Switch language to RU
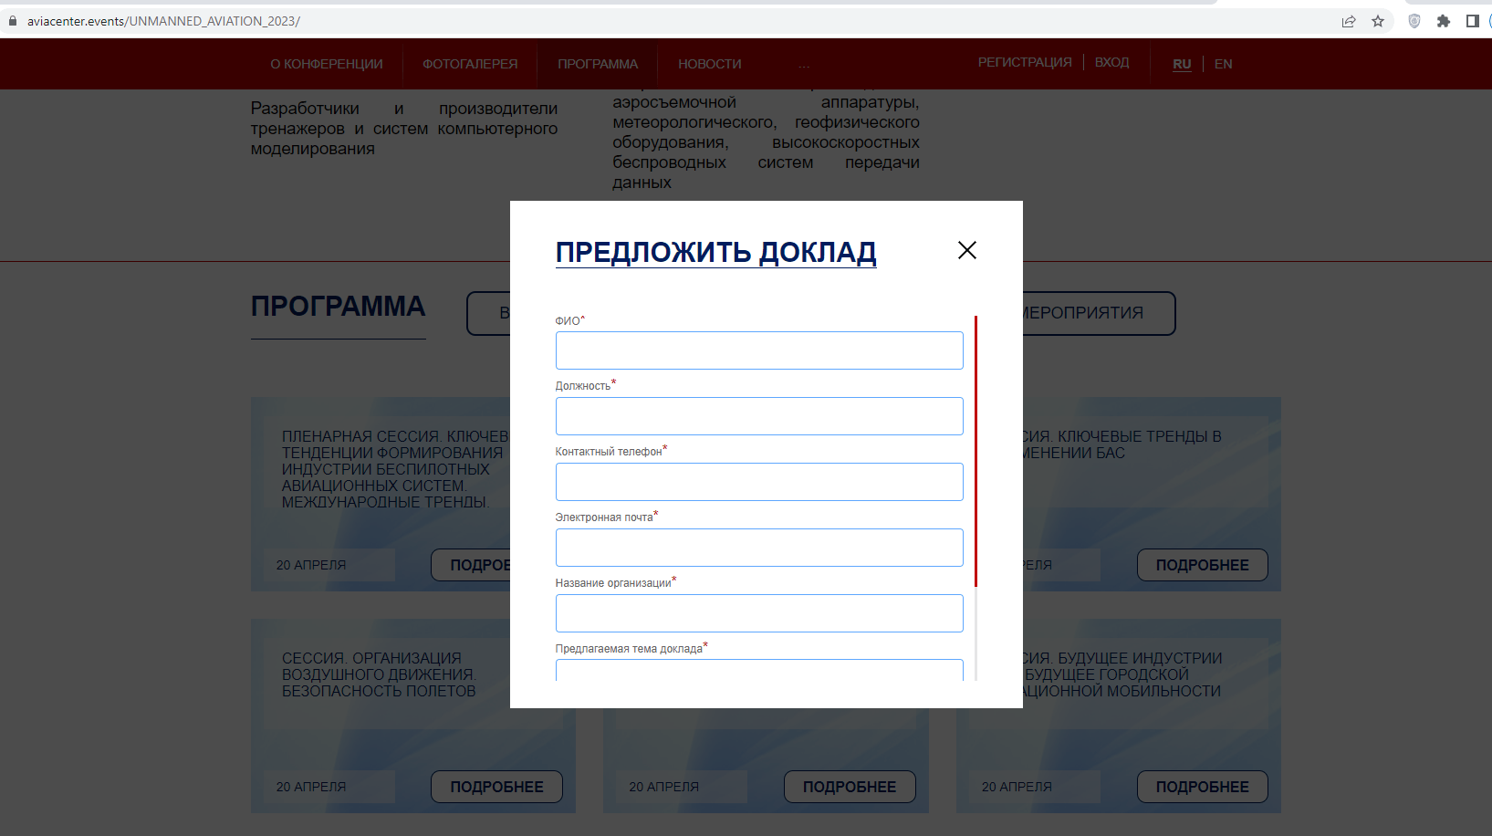Viewport: 1492px width, 836px height. tap(1182, 64)
